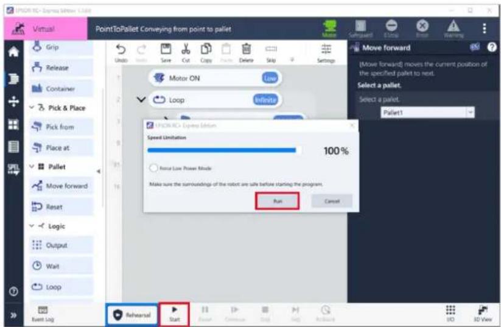Click the Continue button in bottom bar
Screen dimensions: 501x327
coord(234,314)
